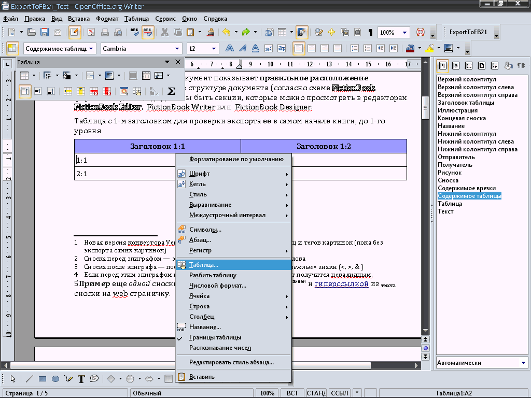Open the Файл menu
Viewport: 531px width, 398px height.
pos(10,19)
